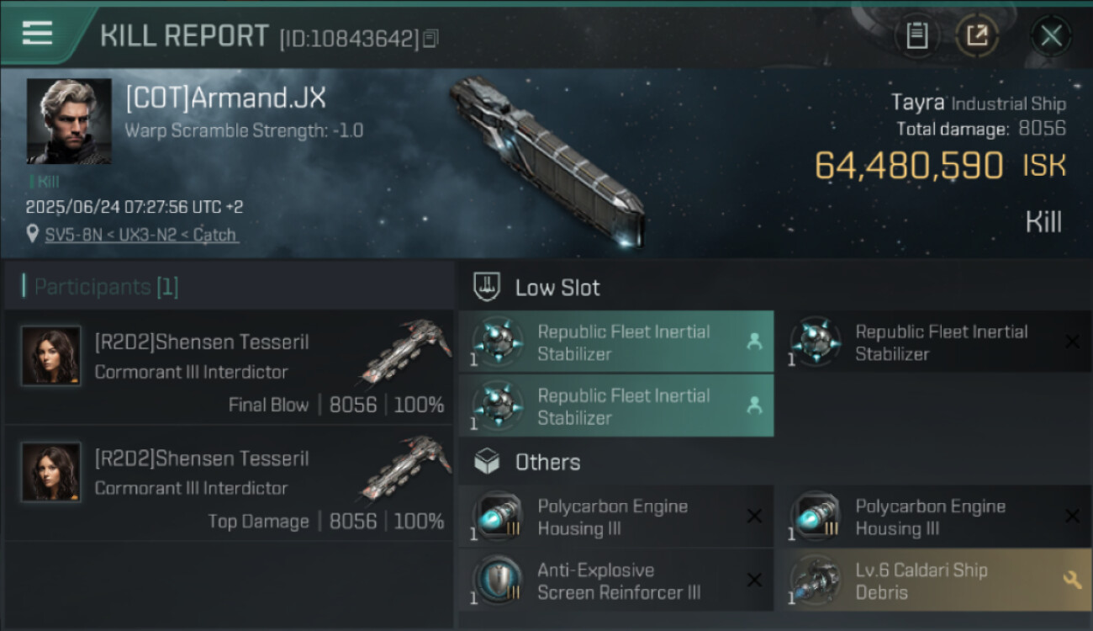Open the hamburger menu in header

point(38,34)
